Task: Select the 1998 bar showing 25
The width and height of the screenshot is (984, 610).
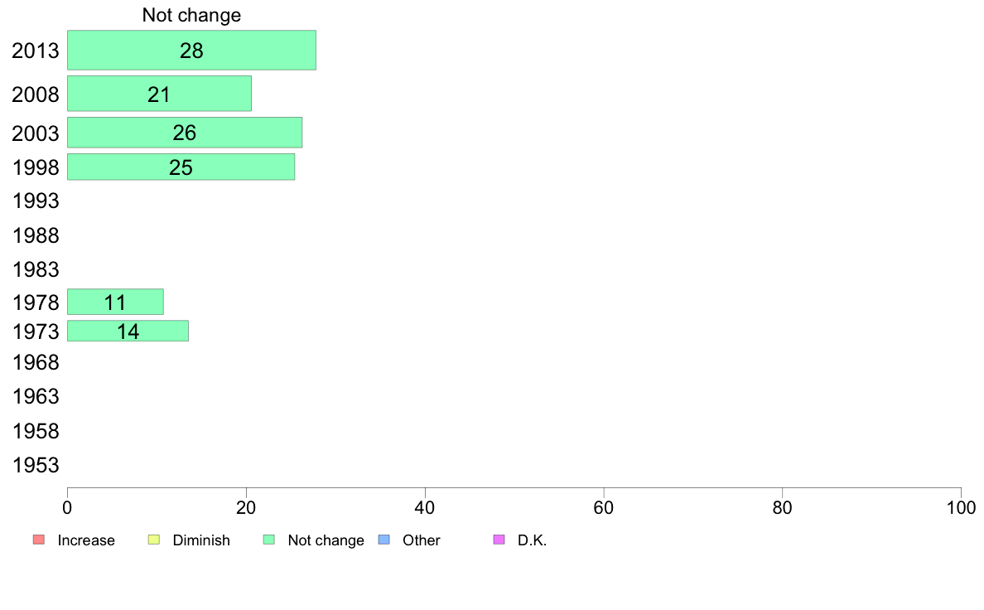Action: (181, 167)
